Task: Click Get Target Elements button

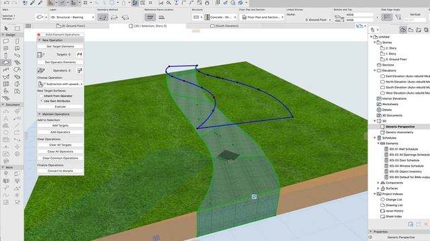Action: click(60, 46)
